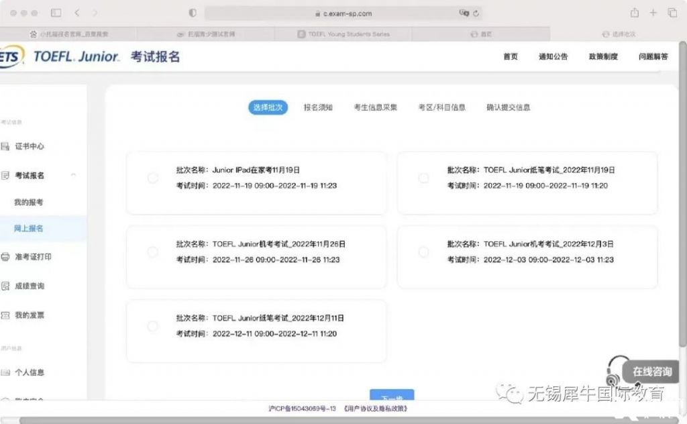Viewport: 687px width, 424px height.
Task: Open 通知公告 in top navigation
Action: pyautogui.click(x=553, y=56)
